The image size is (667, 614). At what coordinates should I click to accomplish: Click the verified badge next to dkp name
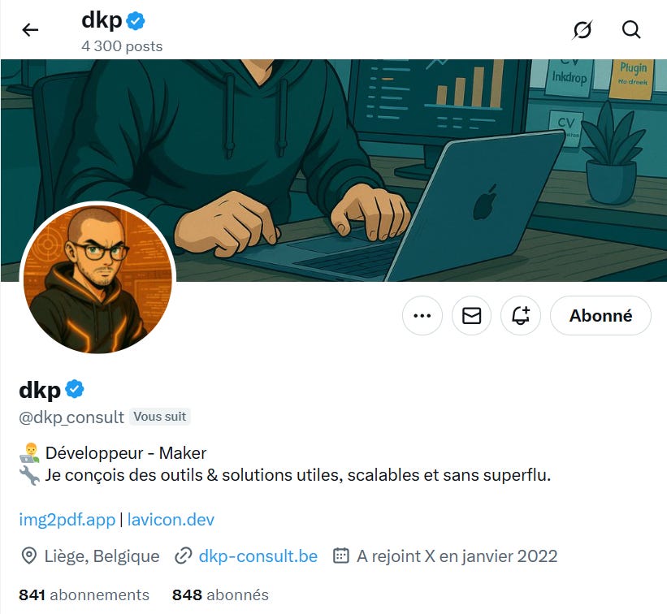[x=75, y=389]
